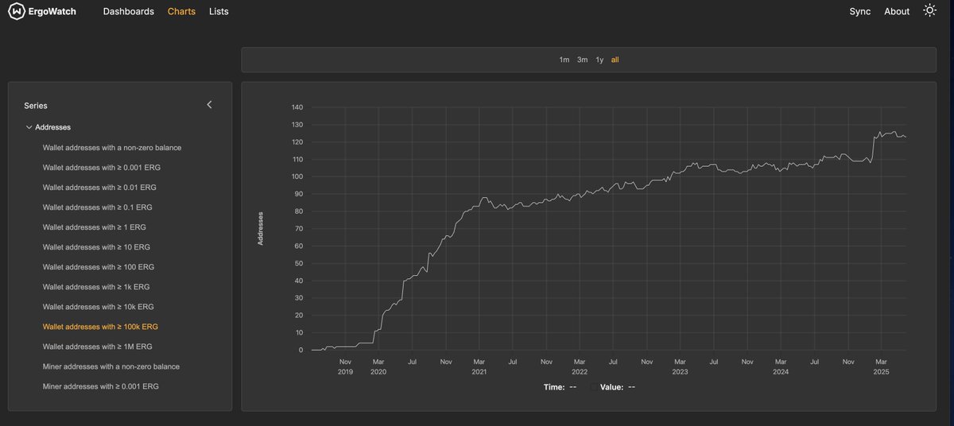
Task: Toggle the light/dark theme sun icon
Action: pyautogui.click(x=929, y=11)
